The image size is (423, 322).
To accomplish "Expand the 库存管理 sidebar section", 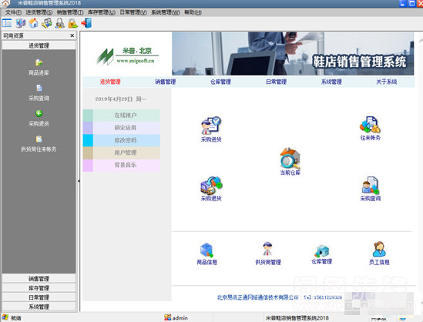I will (x=39, y=288).
